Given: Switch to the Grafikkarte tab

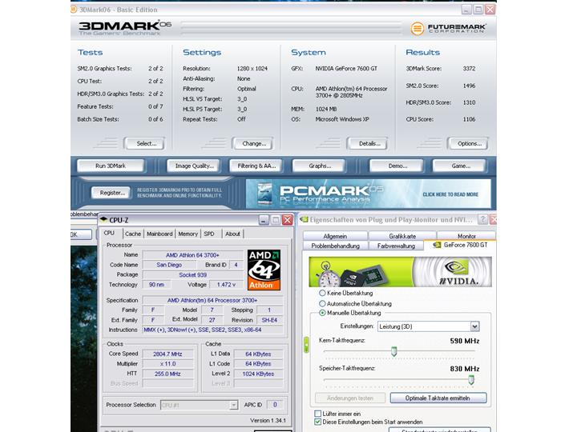Looking at the screenshot, I should click(x=402, y=236).
